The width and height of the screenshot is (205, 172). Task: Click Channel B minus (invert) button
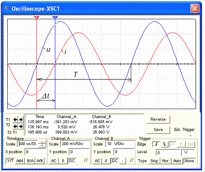[123, 161]
